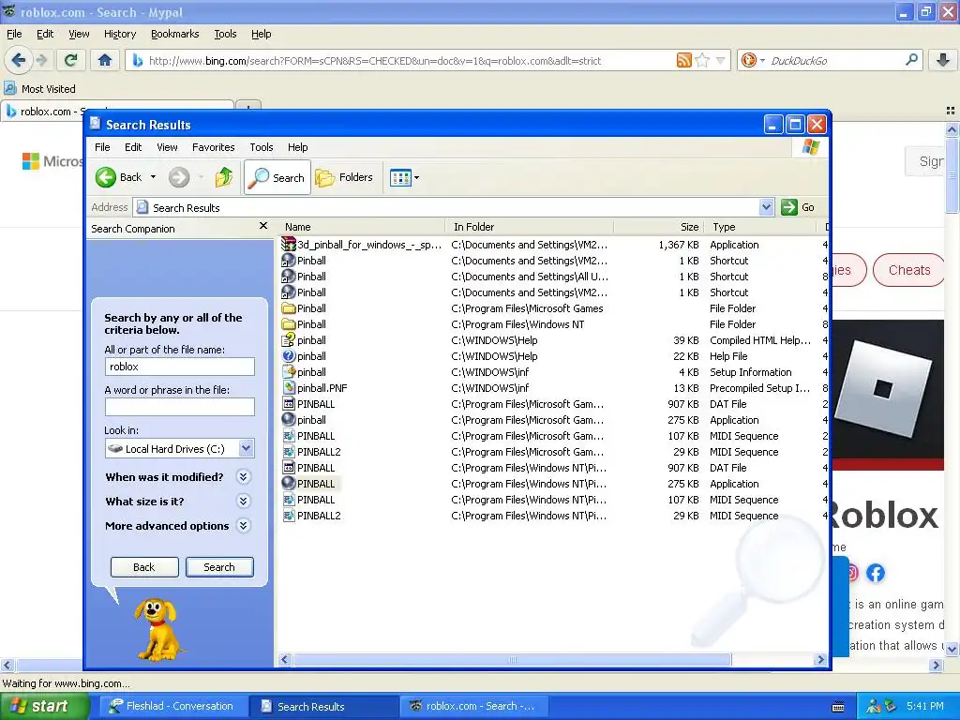The width and height of the screenshot is (960, 720).
Task: Select PINBALL2 MIDI in Windows NT folder
Action: [x=319, y=516]
